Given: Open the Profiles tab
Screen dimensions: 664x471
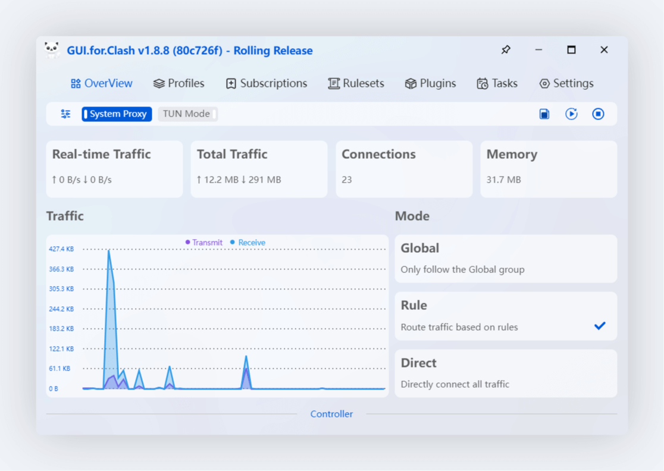Looking at the screenshot, I should tap(178, 83).
